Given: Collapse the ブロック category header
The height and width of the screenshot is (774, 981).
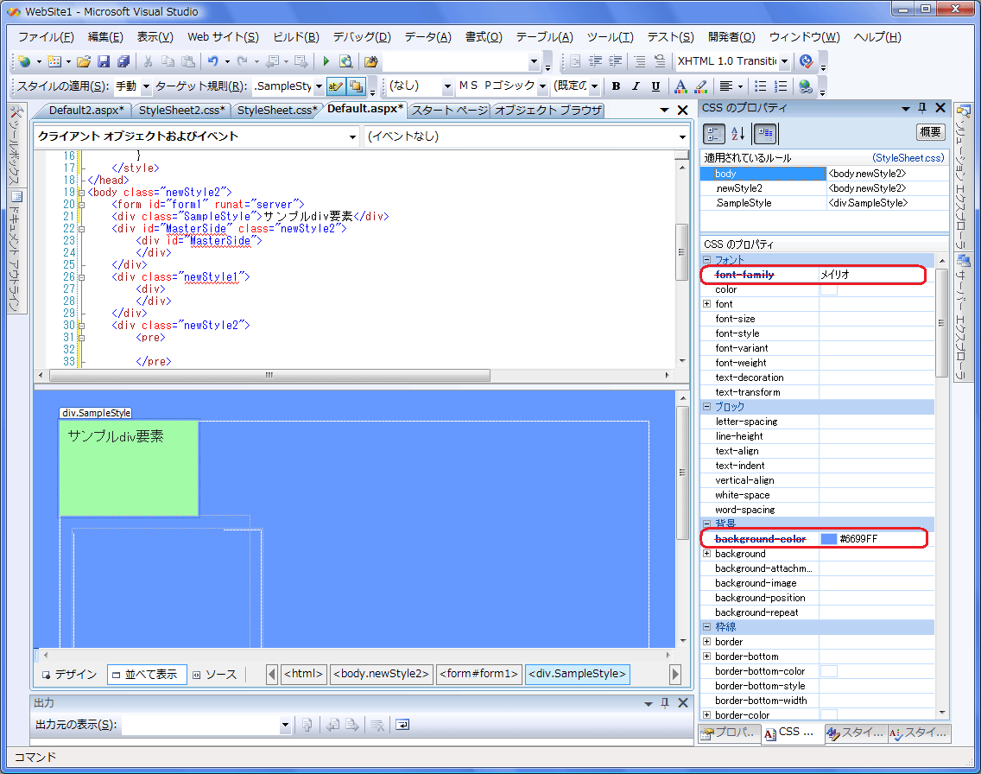Looking at the screenshot, I should tap(707, 407).
